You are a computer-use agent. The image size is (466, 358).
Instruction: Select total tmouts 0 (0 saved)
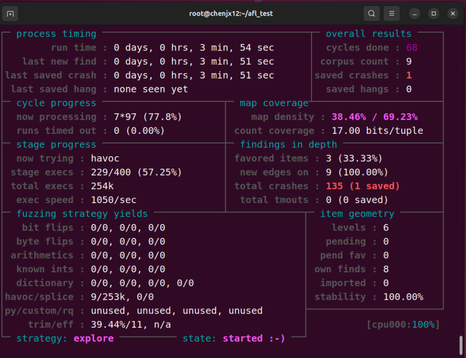(357, 200)
